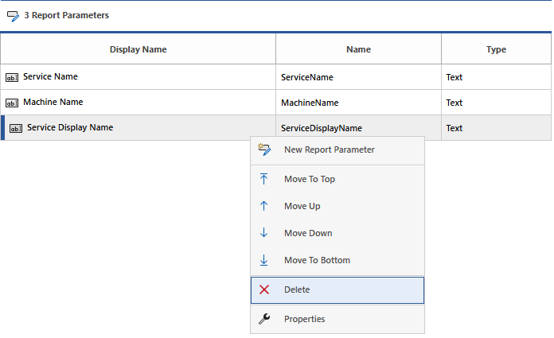
Task: Click the Service Name text-field icon
Action: pyautogui.click(x=12, y=78)
